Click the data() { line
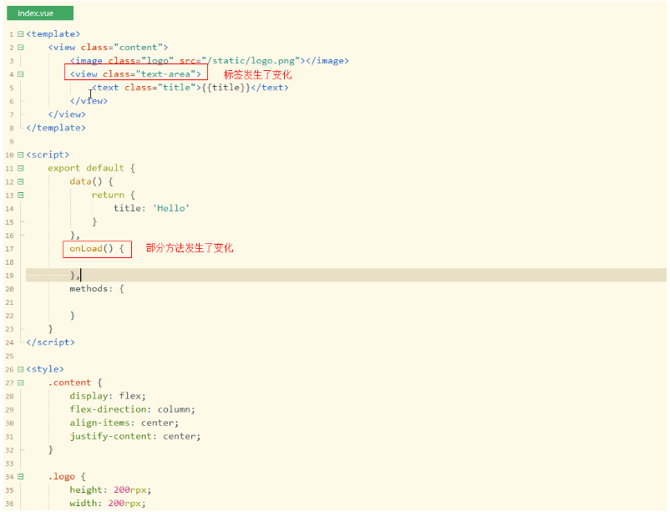Viewport: 670px width, 512px height. (91, 181)
